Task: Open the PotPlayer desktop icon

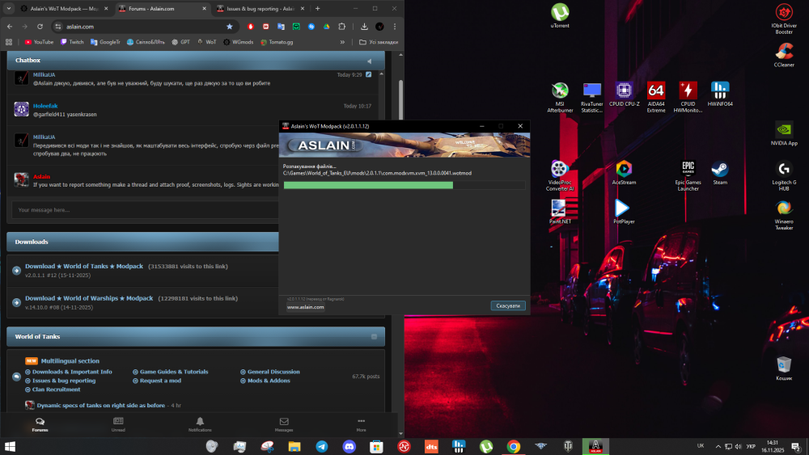Action: pos(624,211)
